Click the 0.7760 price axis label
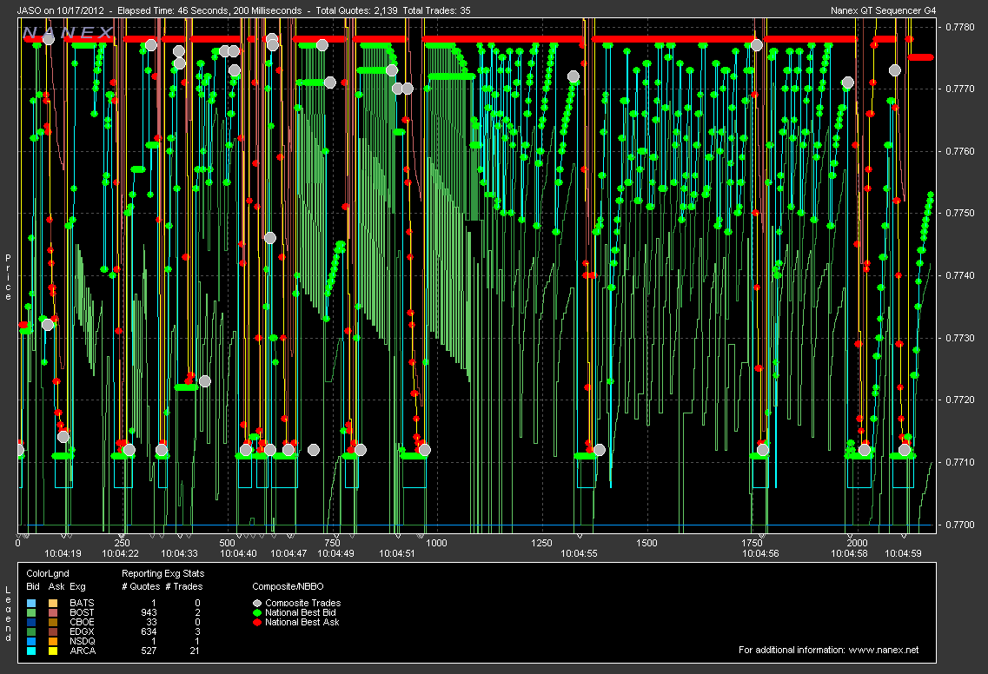This screenshot has width=988, height=674. (x=959, y=151)
